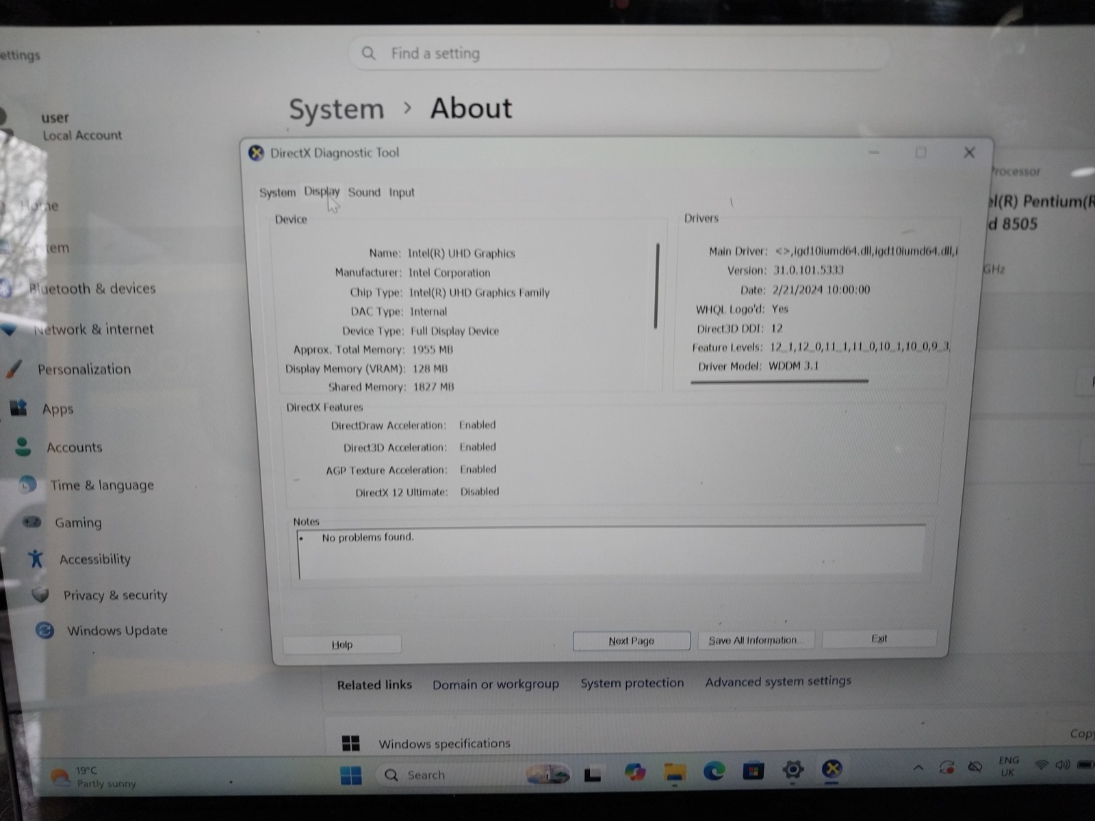1095x821 pixels.
Task: Click the Privacy & security shield icon
Action: coord(40,595)
